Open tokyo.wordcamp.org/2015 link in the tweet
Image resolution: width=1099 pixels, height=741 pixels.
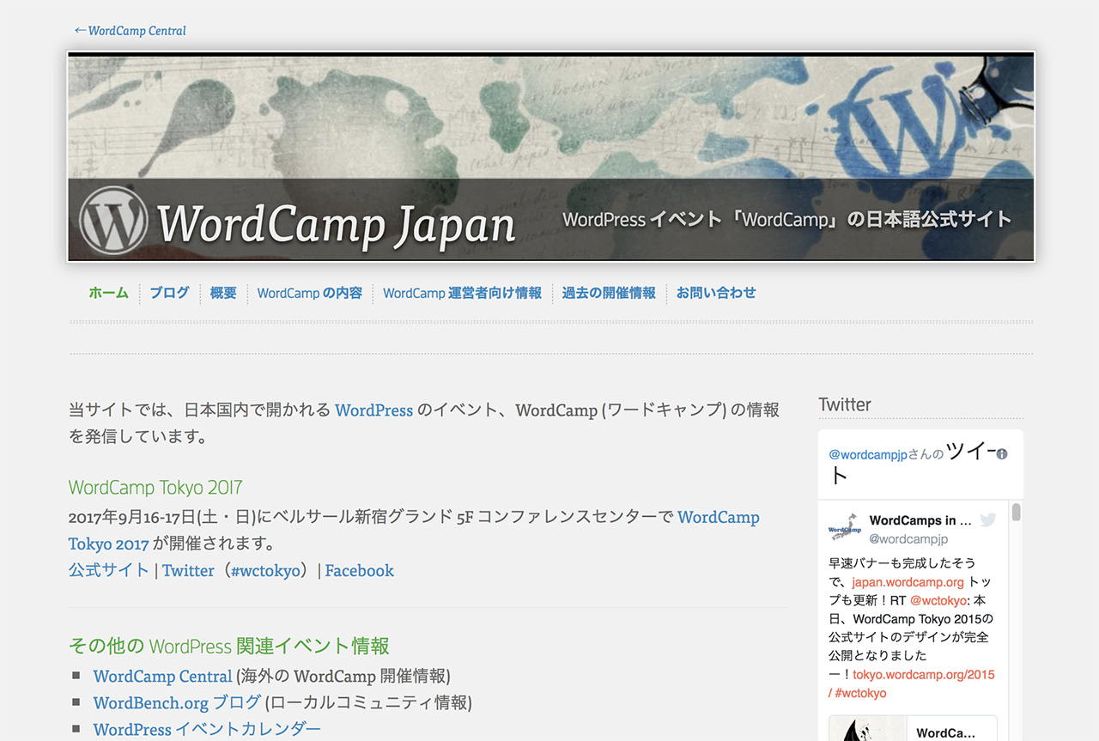coord(924,675)
